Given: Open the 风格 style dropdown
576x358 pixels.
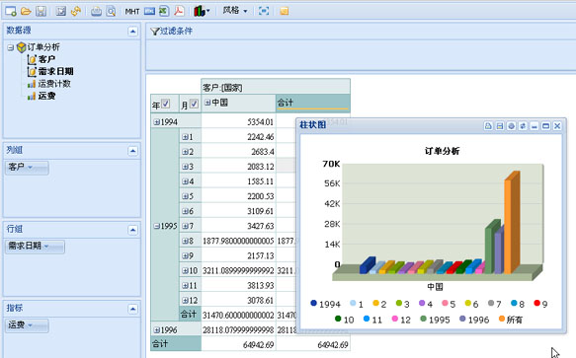Looking at the screenshot, I should tap(235, 11).
